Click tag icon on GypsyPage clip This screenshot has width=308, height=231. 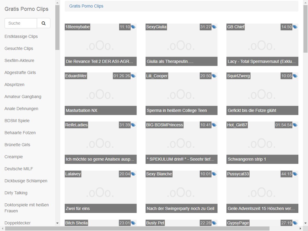coord(295,223)
